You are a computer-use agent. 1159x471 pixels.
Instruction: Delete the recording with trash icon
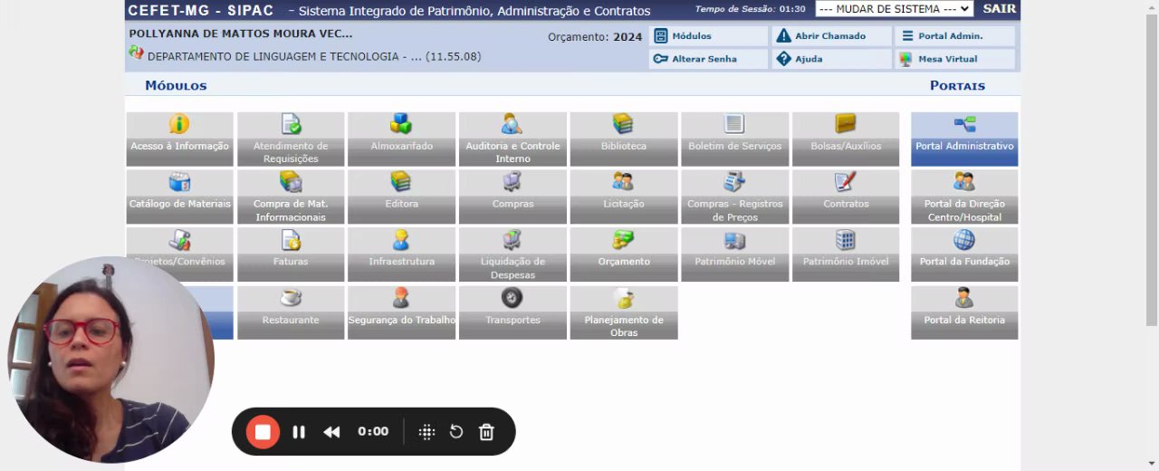tap(486, 432)
